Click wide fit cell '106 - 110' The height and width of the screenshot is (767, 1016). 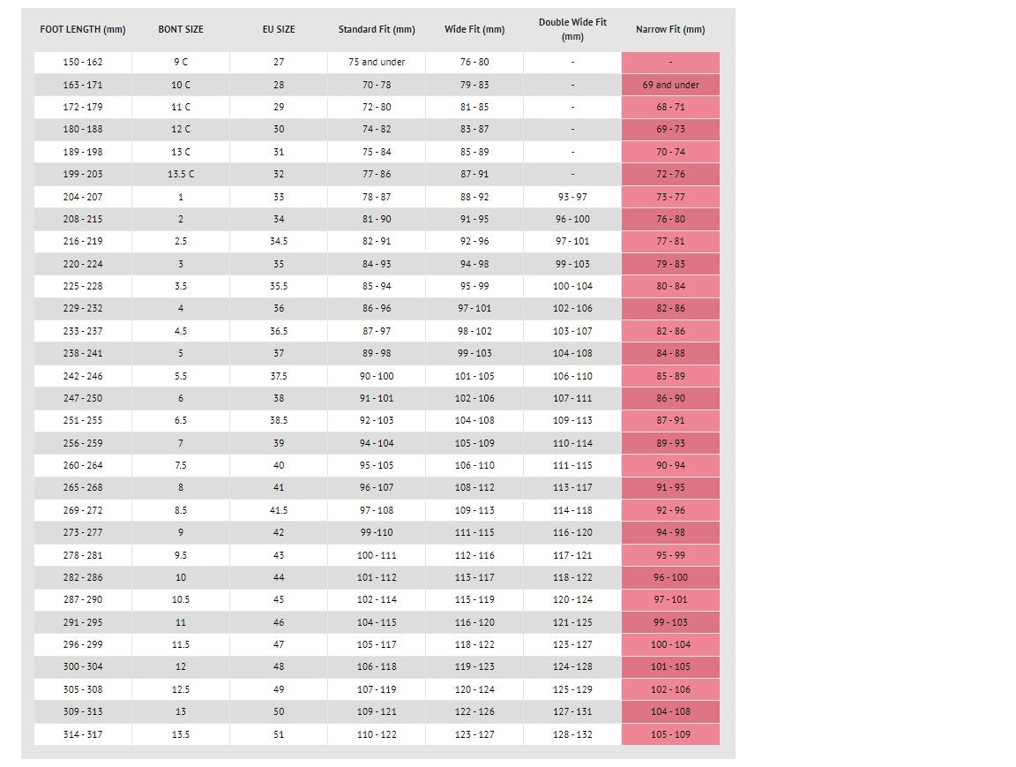(474, 465)
